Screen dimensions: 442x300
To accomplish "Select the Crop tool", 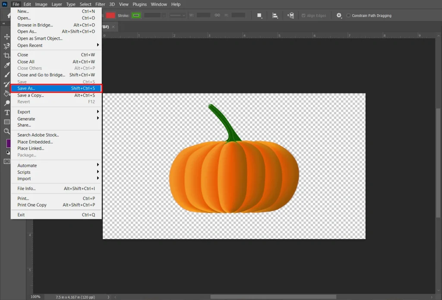I will pos(7,56).
